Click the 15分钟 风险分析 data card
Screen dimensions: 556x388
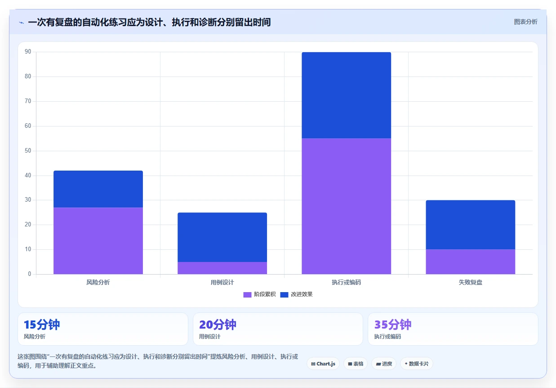[103, 329]
